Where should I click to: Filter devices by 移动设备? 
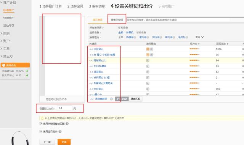(141, 32)
